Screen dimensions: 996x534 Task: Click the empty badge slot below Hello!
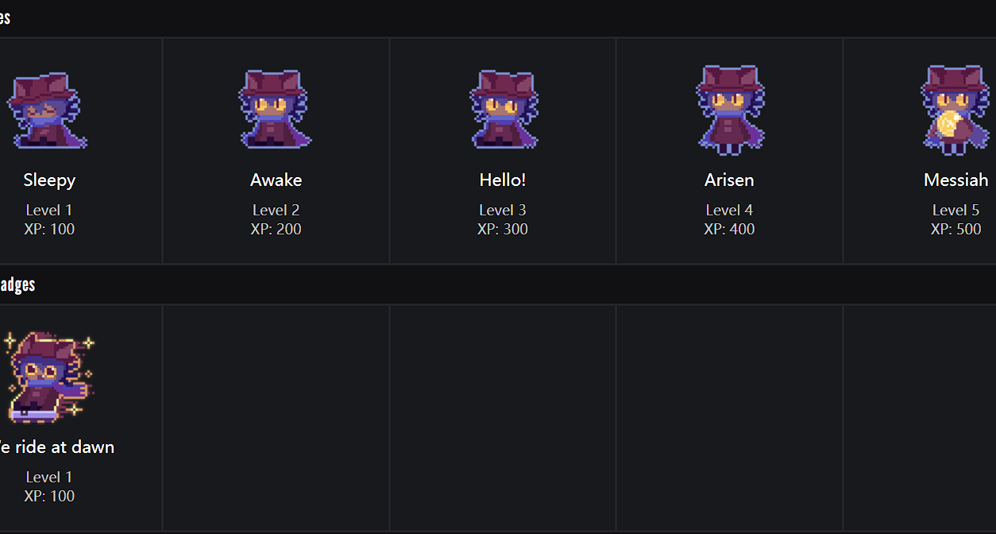pyautogui.click(x=503, y=417)
